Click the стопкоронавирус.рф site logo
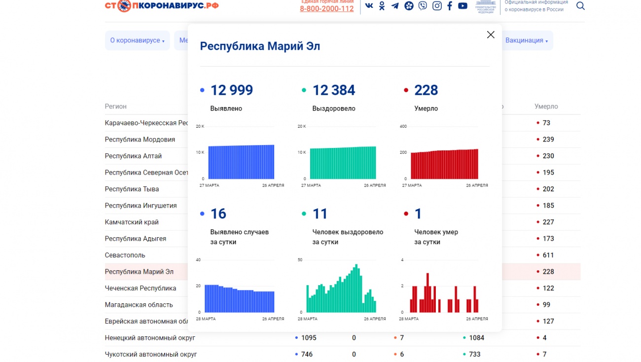 162,6
